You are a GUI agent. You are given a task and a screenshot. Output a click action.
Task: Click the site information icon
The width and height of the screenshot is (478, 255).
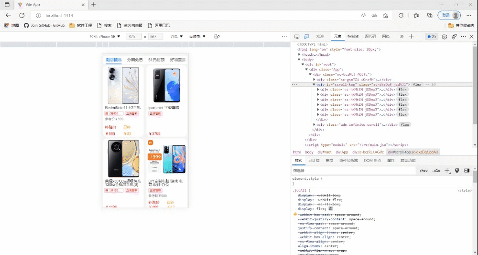coord(38,16)
